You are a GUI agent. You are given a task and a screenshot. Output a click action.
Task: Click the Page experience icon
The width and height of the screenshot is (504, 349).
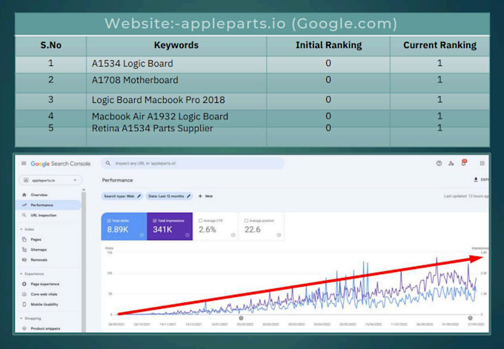click(x=24, y=284)
